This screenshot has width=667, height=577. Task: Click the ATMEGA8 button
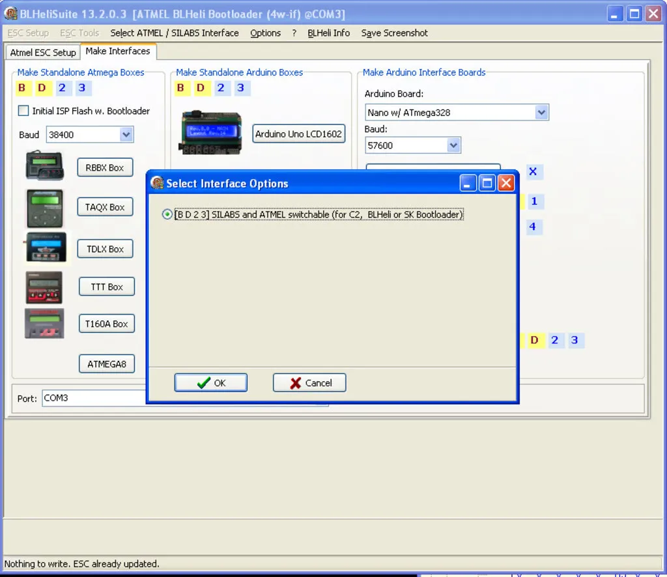(107, 364)
